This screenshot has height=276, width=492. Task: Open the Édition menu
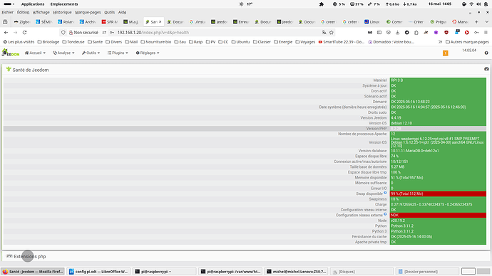tap(23, 12)
